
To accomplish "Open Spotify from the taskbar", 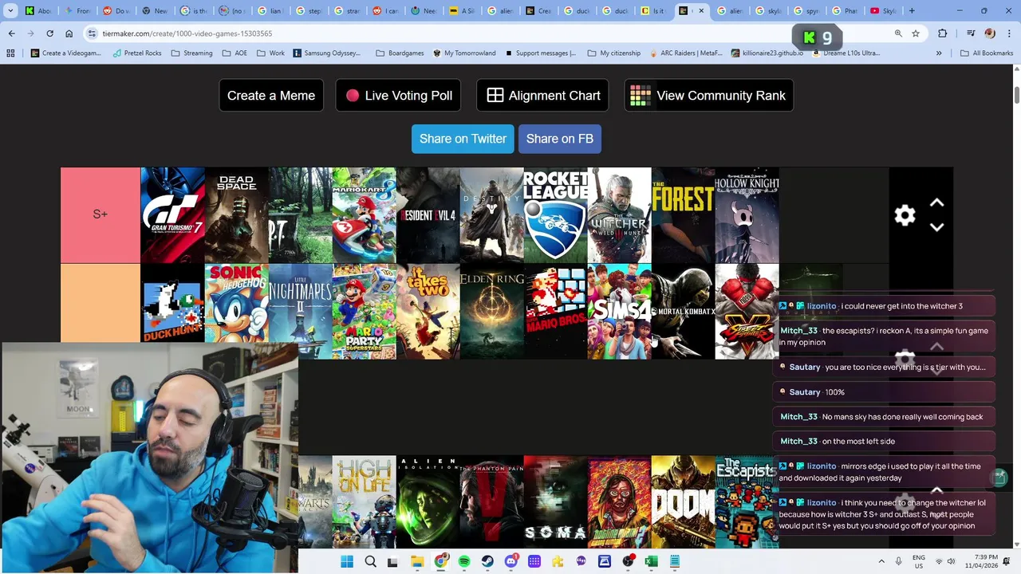I will (x=464, y=562).
